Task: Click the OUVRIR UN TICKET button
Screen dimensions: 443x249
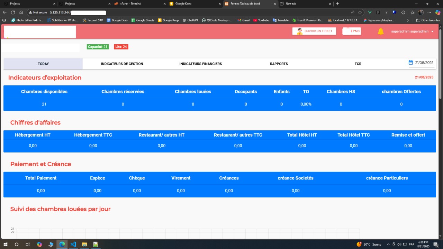Action: click(314, 31)
